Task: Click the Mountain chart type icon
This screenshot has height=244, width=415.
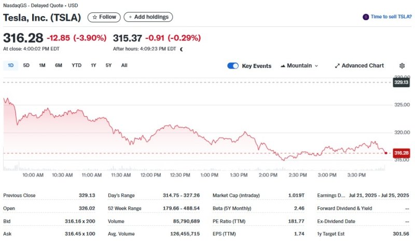Action: pos(283,66)
